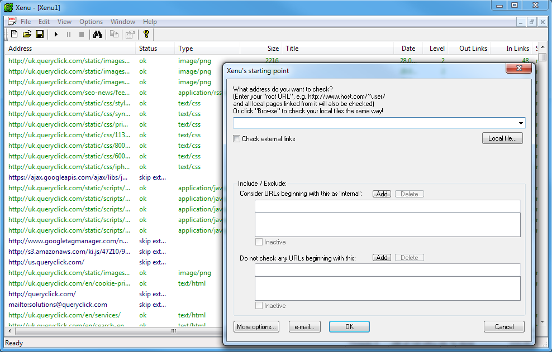The image size is (552, 352).
Task: Click the Help question mark icon
Action: 146,34
